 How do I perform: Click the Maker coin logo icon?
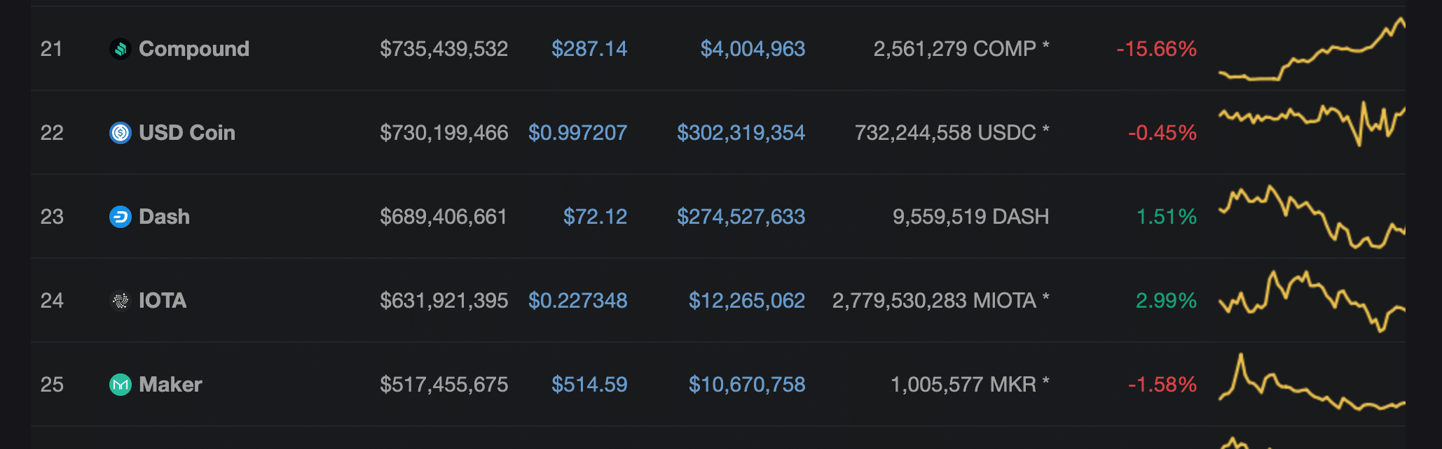pyautogui.click(x=121, y=385)
